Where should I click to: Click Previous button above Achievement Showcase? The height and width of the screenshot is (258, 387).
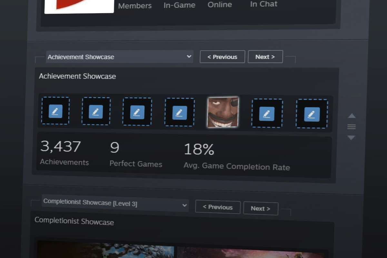222,57
